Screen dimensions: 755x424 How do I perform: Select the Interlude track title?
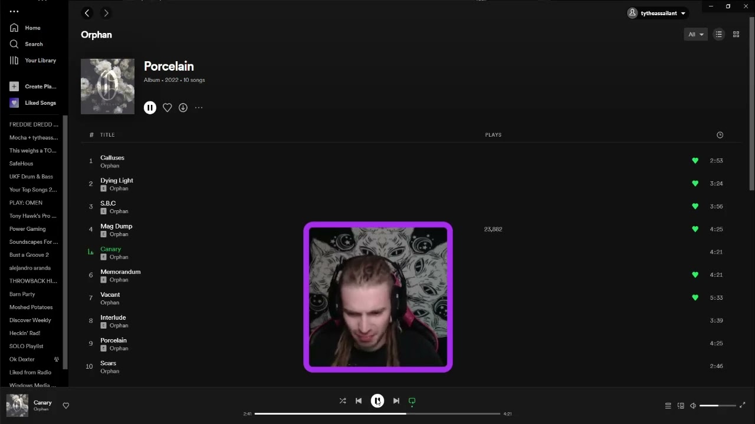(113, 317)
